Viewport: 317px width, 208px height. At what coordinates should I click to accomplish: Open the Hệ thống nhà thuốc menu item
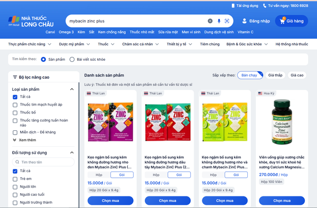pos(292,44)
